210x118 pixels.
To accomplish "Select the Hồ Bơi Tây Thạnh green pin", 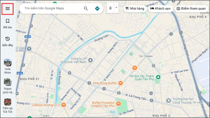I will tap(158, 77).
